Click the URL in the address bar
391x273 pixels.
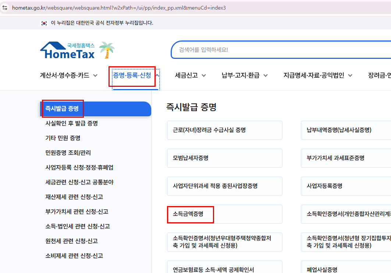coord(119,8)
